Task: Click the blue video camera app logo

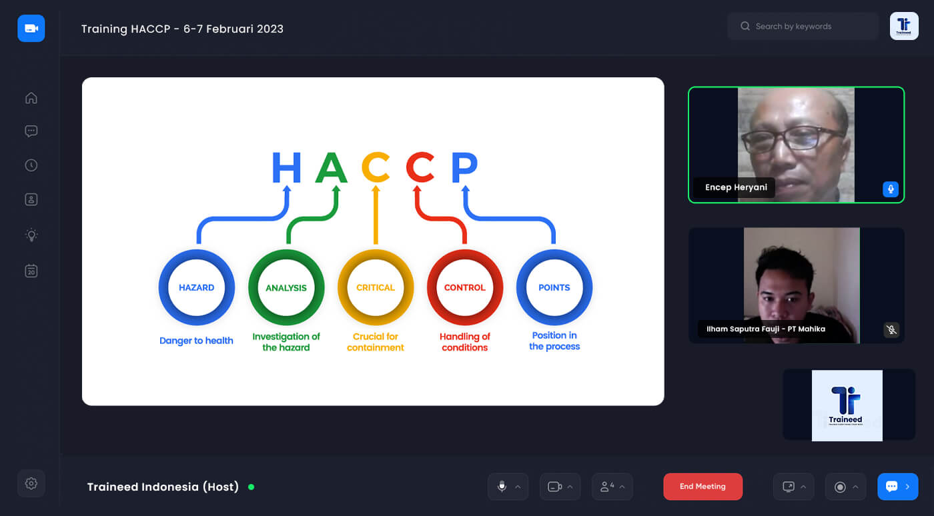Action: point(31,28)
